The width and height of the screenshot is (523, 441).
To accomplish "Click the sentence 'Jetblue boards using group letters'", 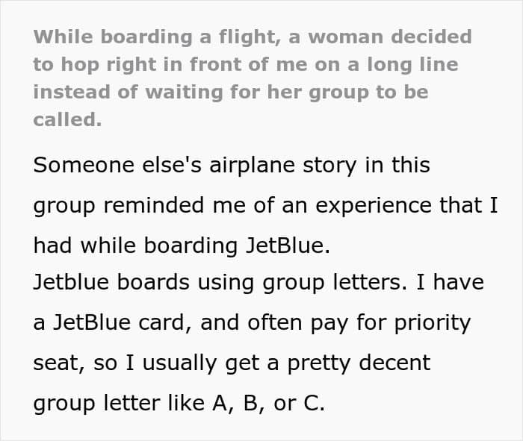I will tap(220, 283).
